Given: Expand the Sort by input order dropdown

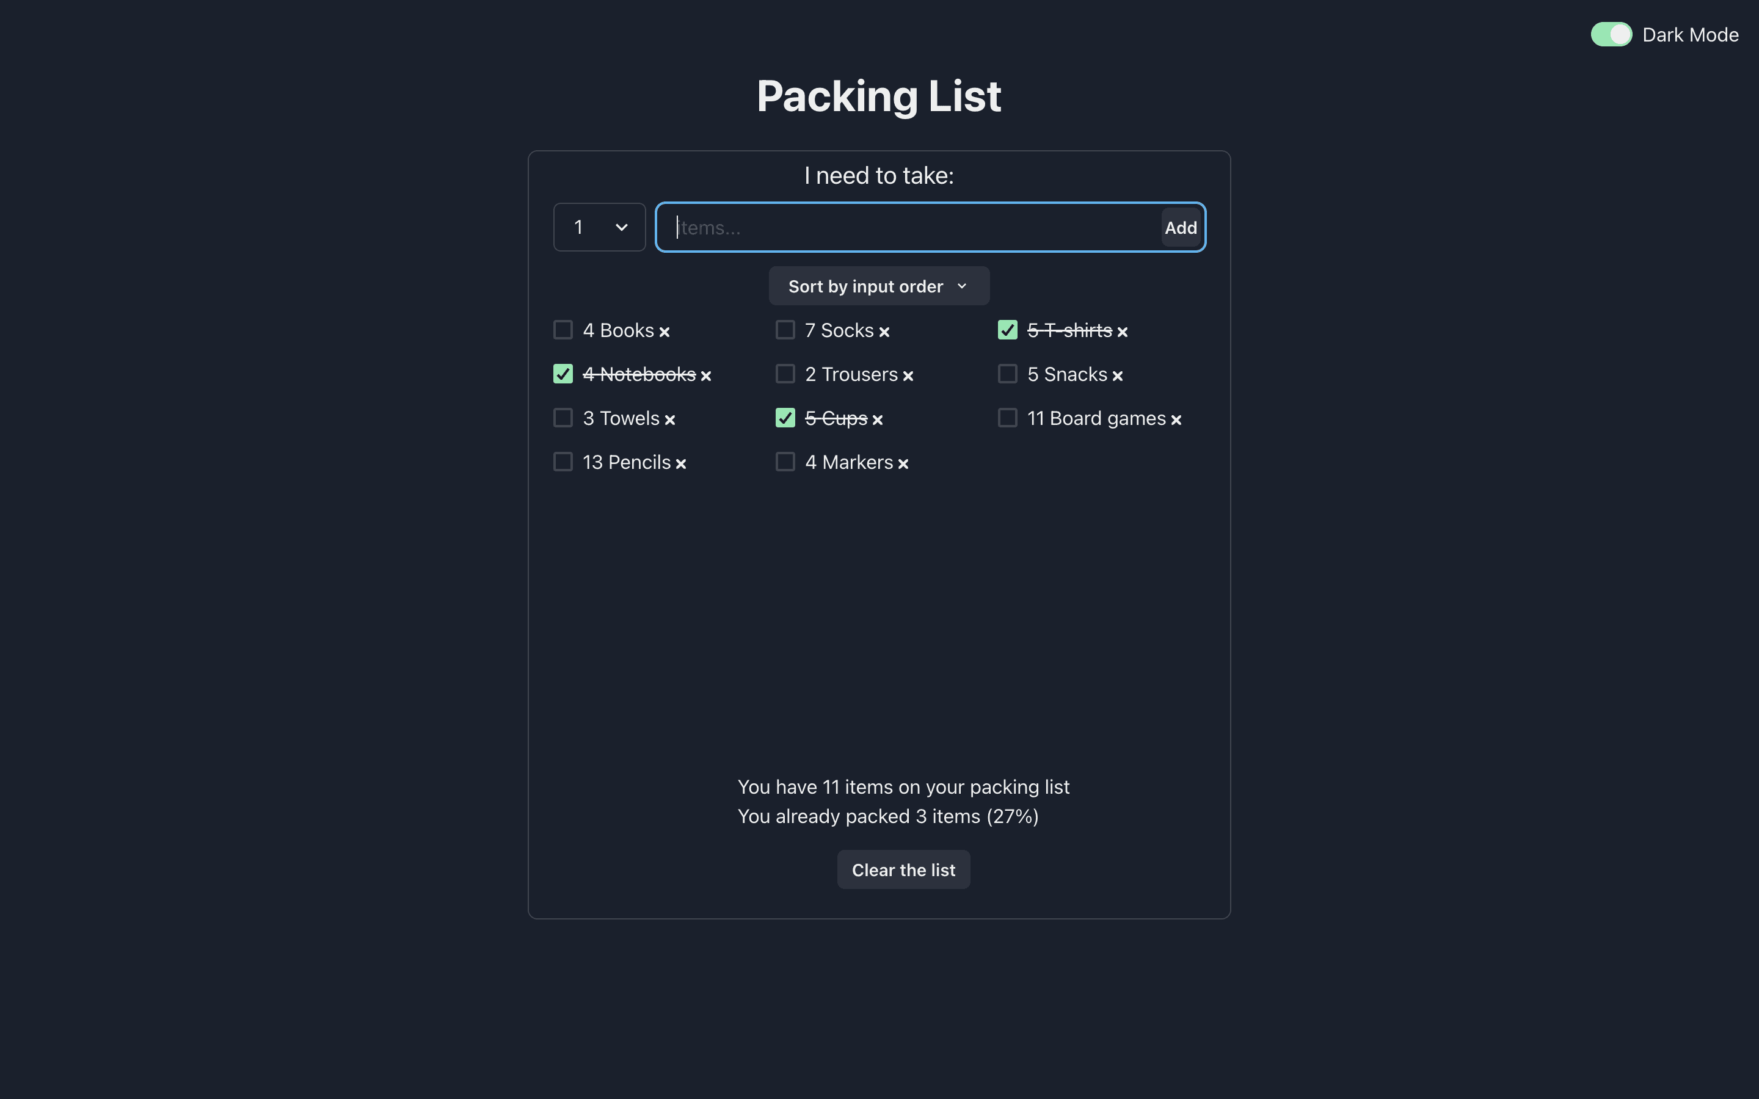Looking at the screenshot, I should (x=879, y=285).
